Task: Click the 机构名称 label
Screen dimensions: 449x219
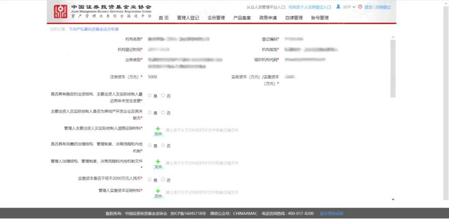Action: 133,39
